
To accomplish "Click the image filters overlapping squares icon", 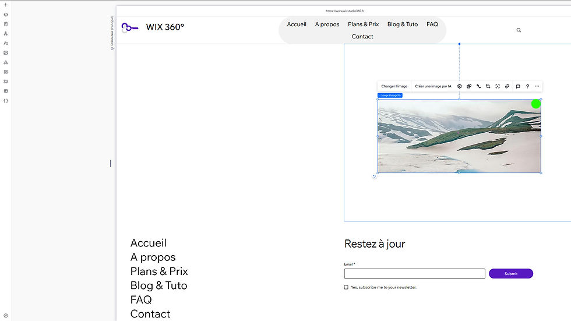I will pos(469,86).
